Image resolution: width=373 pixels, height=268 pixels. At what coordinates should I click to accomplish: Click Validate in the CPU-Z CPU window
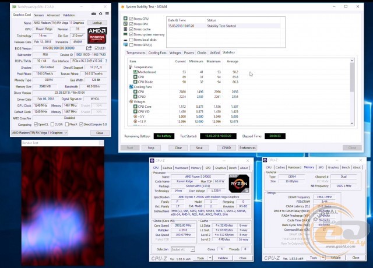pos(223,258)
